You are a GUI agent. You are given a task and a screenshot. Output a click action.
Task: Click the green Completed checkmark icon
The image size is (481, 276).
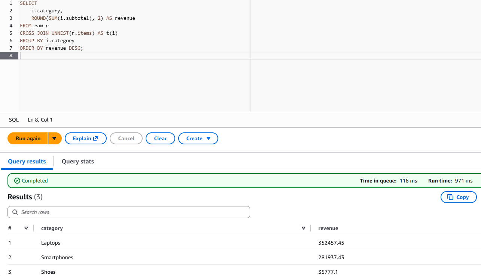pos(17,181)
